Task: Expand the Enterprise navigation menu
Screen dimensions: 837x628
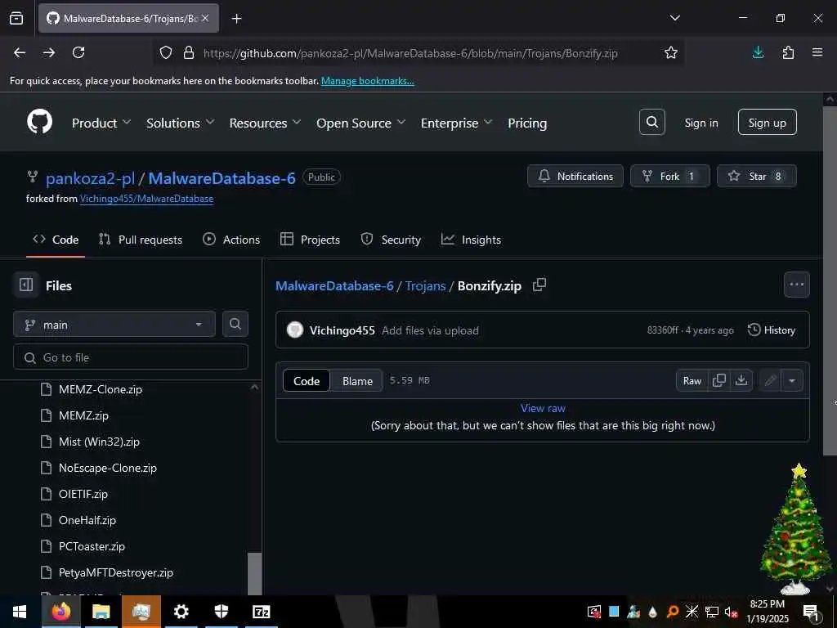Action: tap(456, 123)
